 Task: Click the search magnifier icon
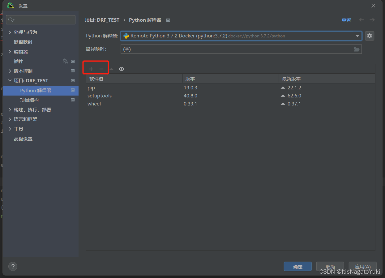(x=11, y=20)
